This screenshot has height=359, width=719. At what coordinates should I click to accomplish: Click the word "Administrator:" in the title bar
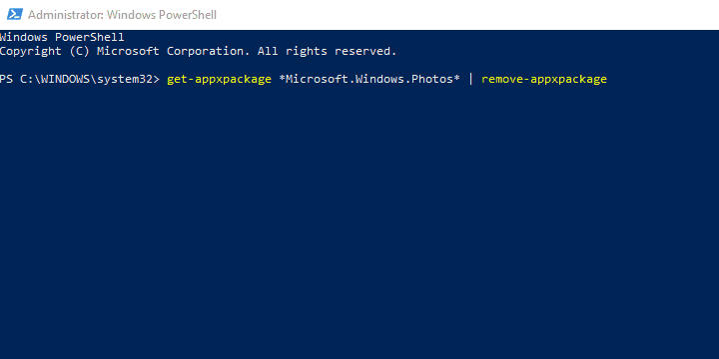click(66, 15)
